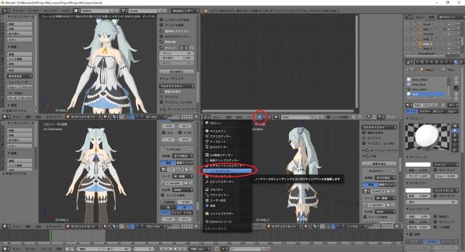Open ローカル orientation dropdown
Image resolution: width=465 pixels, height=252 pixels.
(x=155, y=117)
